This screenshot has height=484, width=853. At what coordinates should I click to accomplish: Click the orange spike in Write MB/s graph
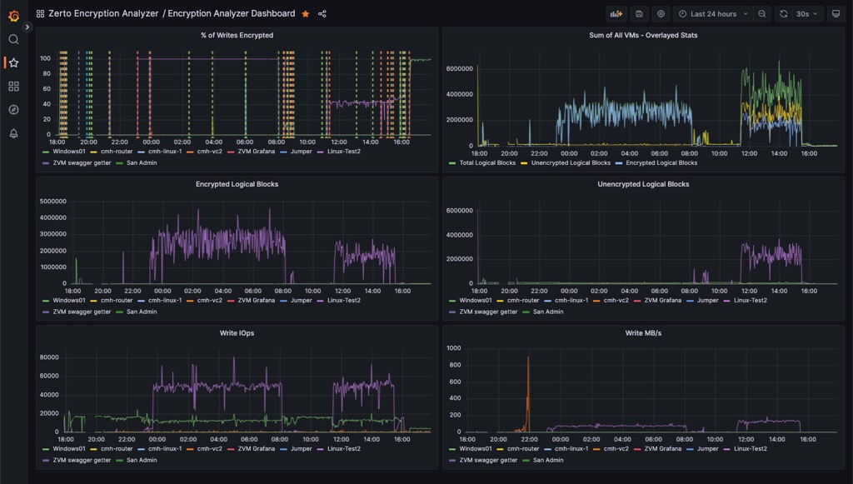point(527,394)
